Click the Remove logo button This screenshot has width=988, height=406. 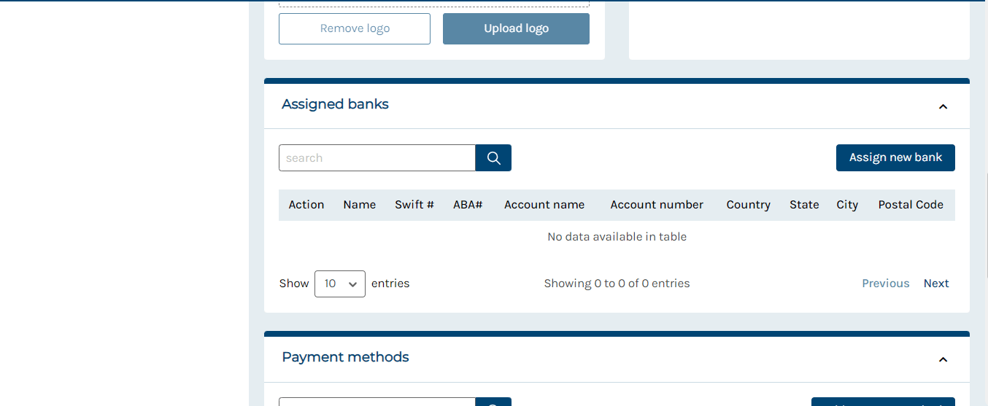pos(355,28)
